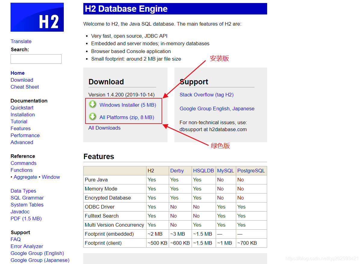Open the Performance page
Viewport: 361px width, 264px height.
[25, 135]
